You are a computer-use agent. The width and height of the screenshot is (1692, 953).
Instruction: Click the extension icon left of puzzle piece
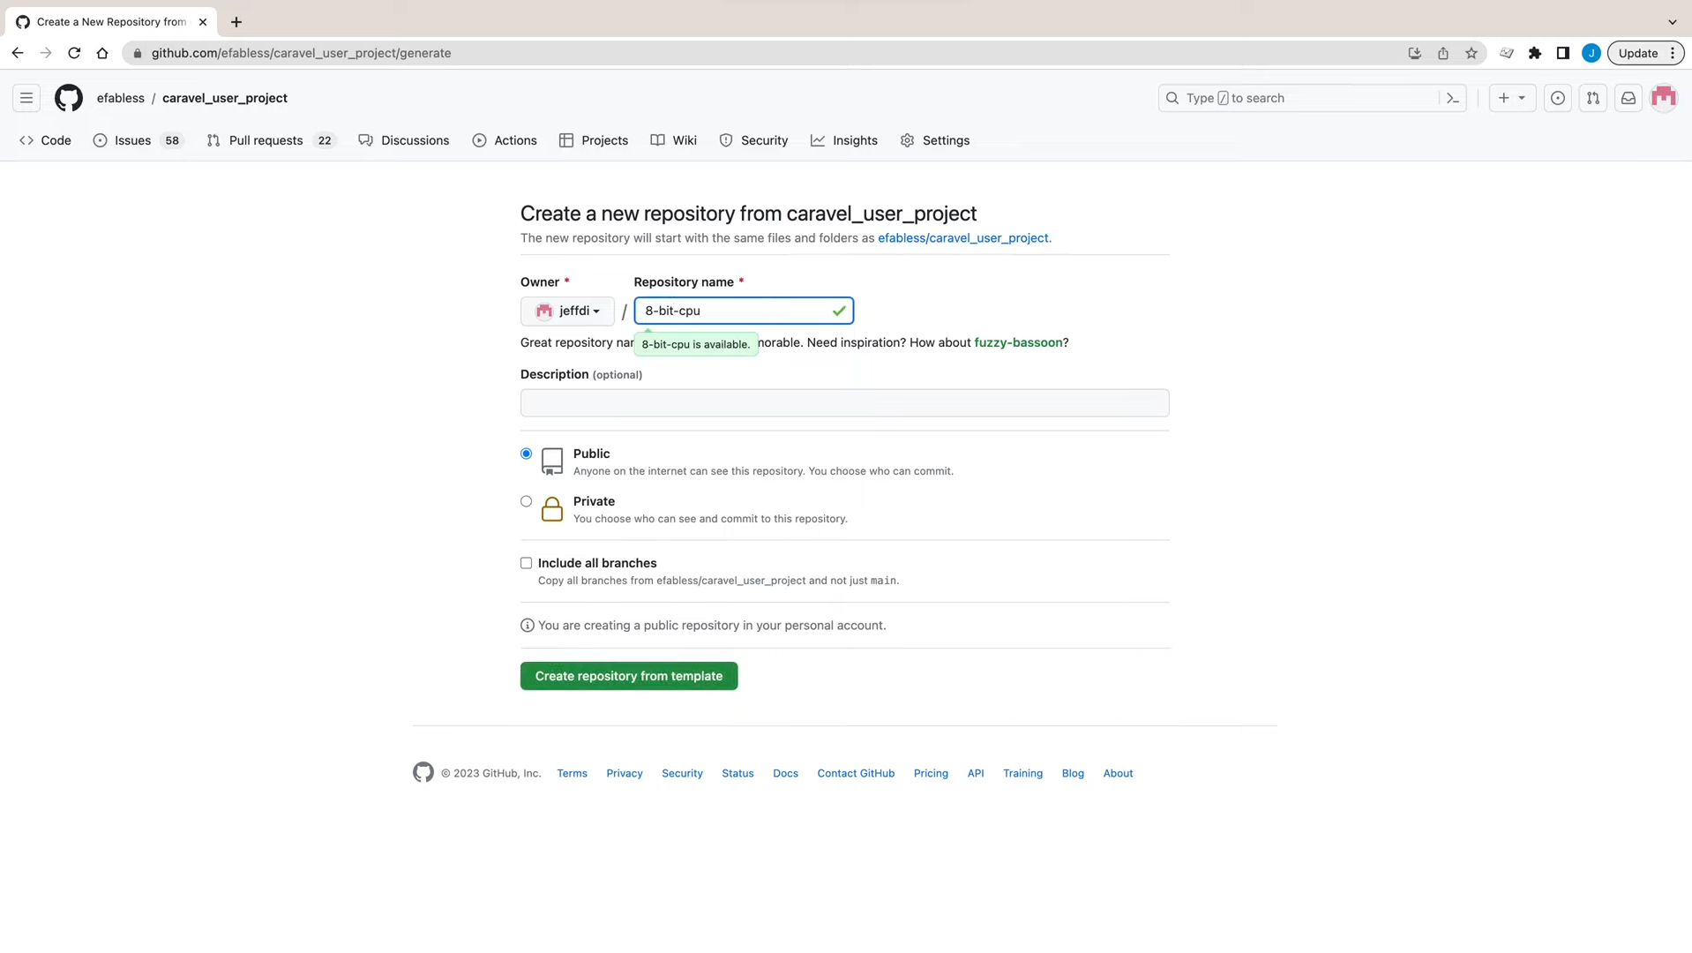(x=1506, y=53)
